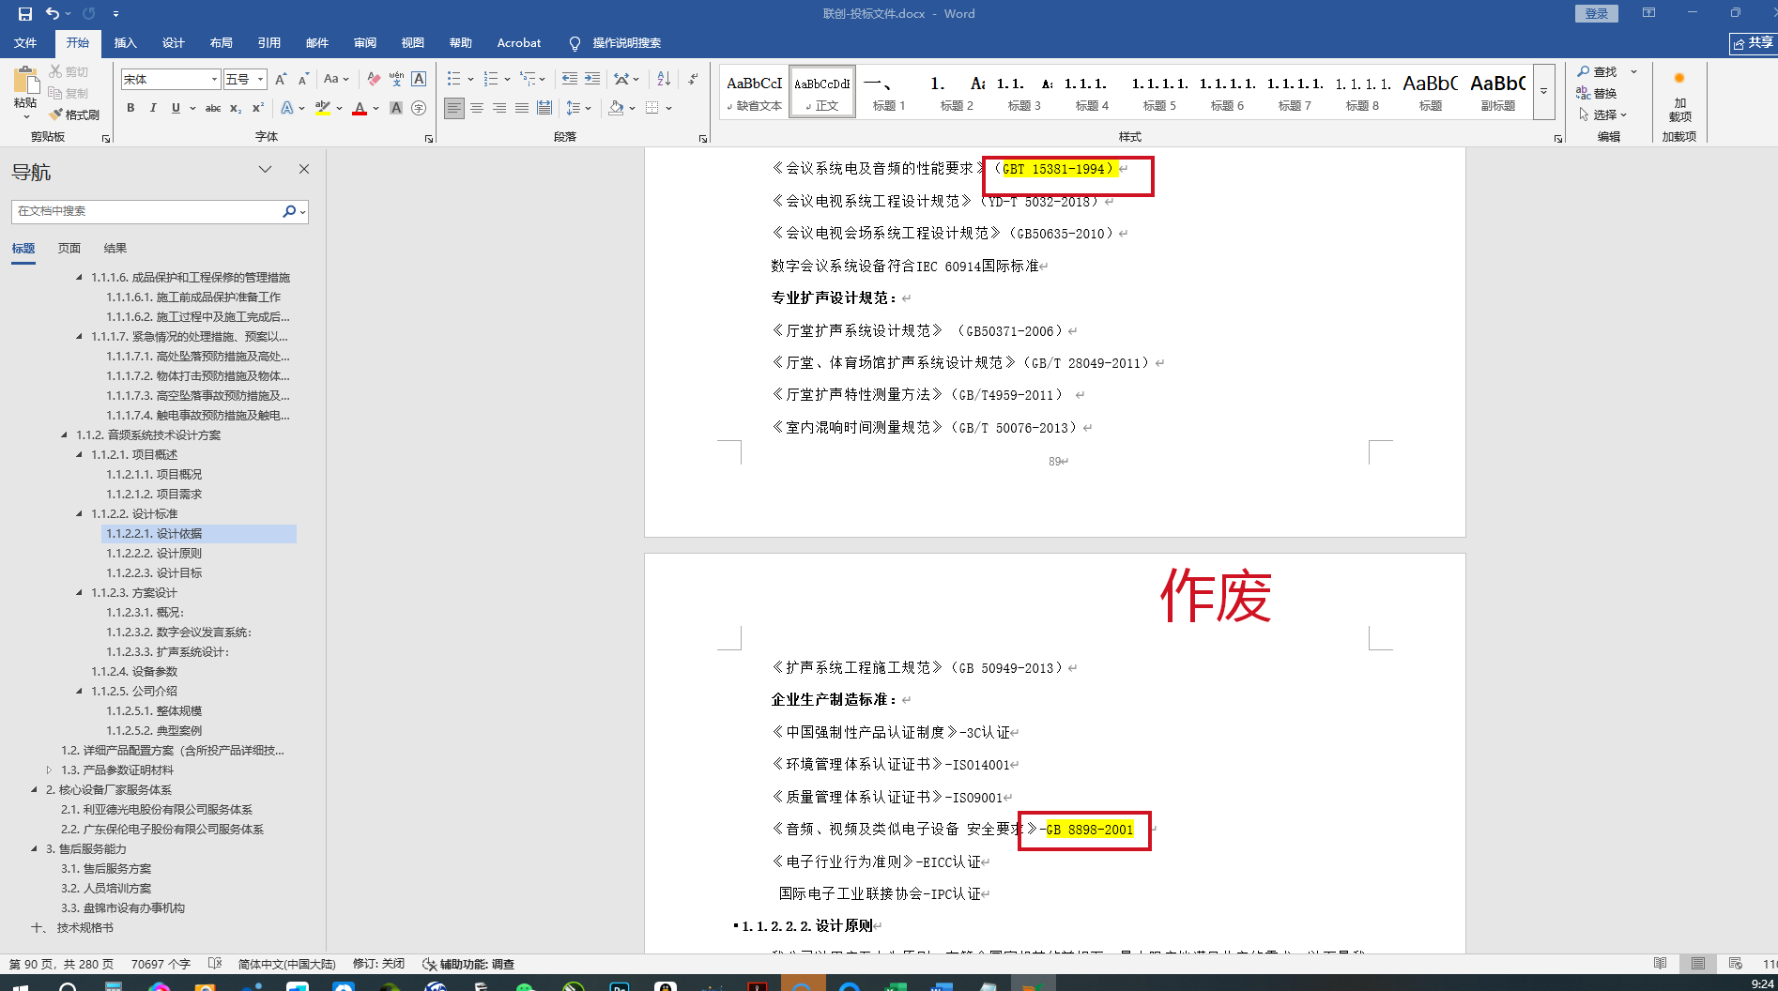Toggle Bold formatting
Image resolution: width=1778 pixels, height=991 pixels.
click(130, 108)
